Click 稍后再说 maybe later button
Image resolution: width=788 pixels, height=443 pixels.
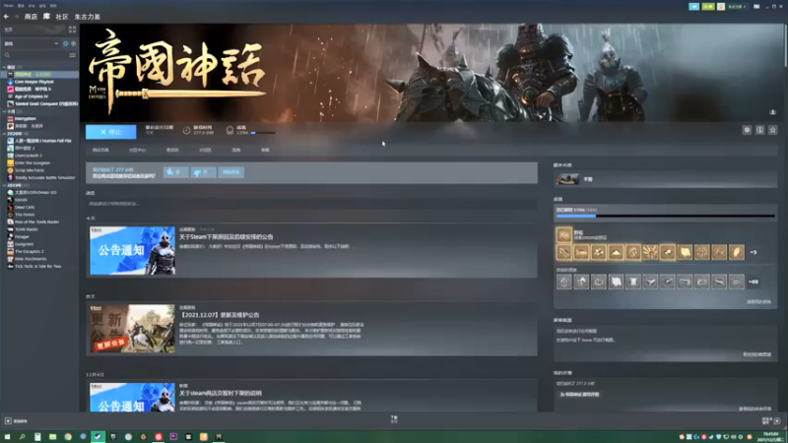231,172
